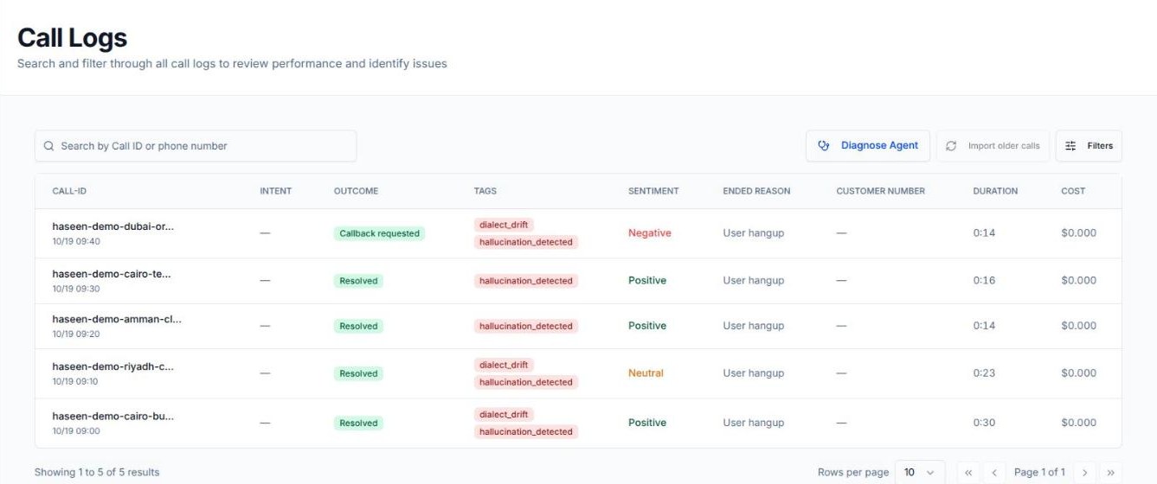Click the COST column header
Screen dimensions: 1157x484
[x=1073, y=191]
